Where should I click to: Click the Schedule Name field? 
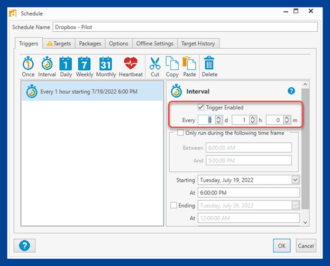(185, 27)
